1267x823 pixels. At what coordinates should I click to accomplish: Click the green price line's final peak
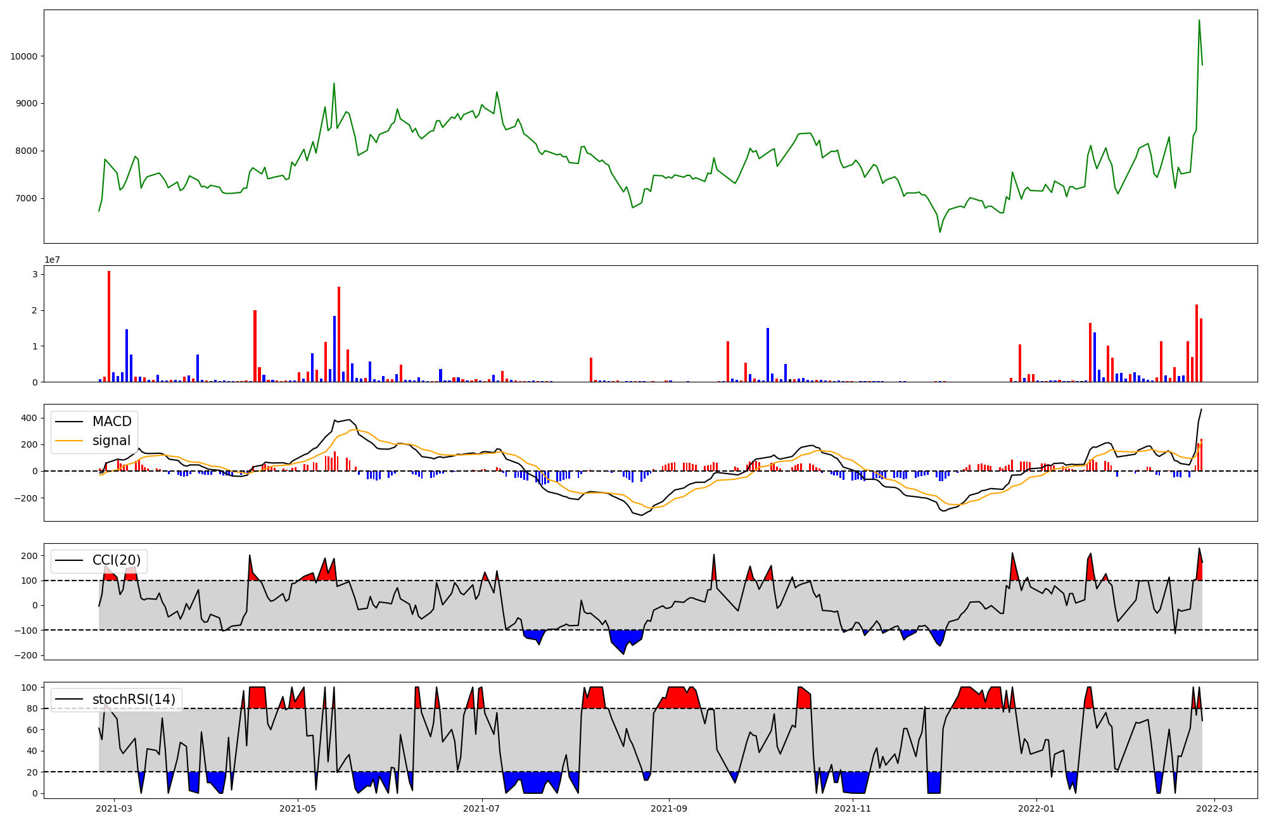1199,21
